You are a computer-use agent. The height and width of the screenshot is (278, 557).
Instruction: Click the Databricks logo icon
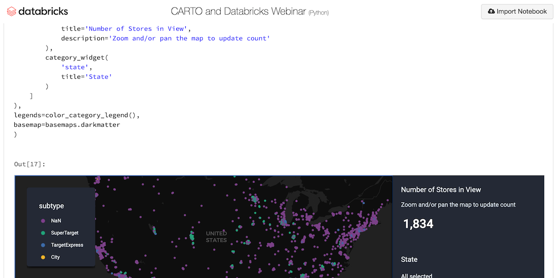pyautogui.click(x=11, y=11)
